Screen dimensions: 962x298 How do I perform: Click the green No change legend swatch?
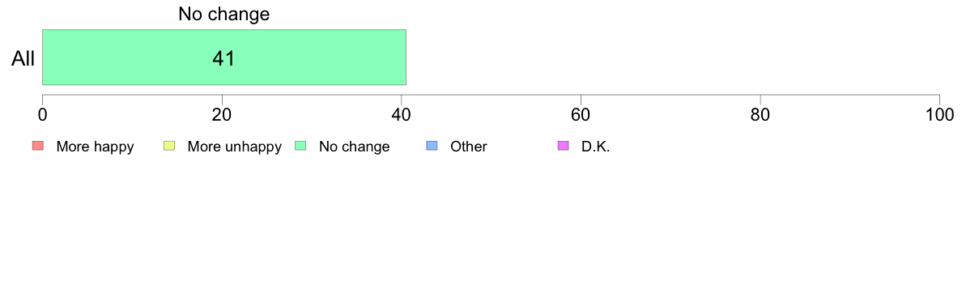(300, 146)
